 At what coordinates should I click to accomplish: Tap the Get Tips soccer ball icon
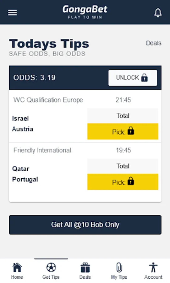coord(51,267)
